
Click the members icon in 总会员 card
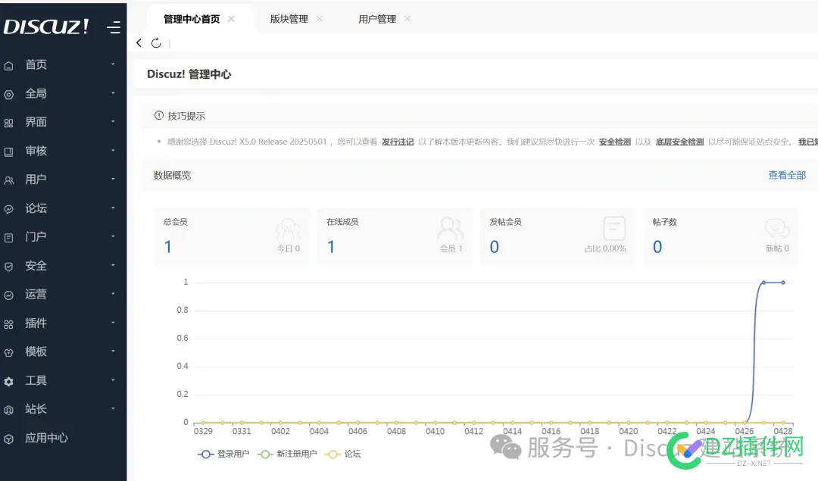[x=288, y=230]
